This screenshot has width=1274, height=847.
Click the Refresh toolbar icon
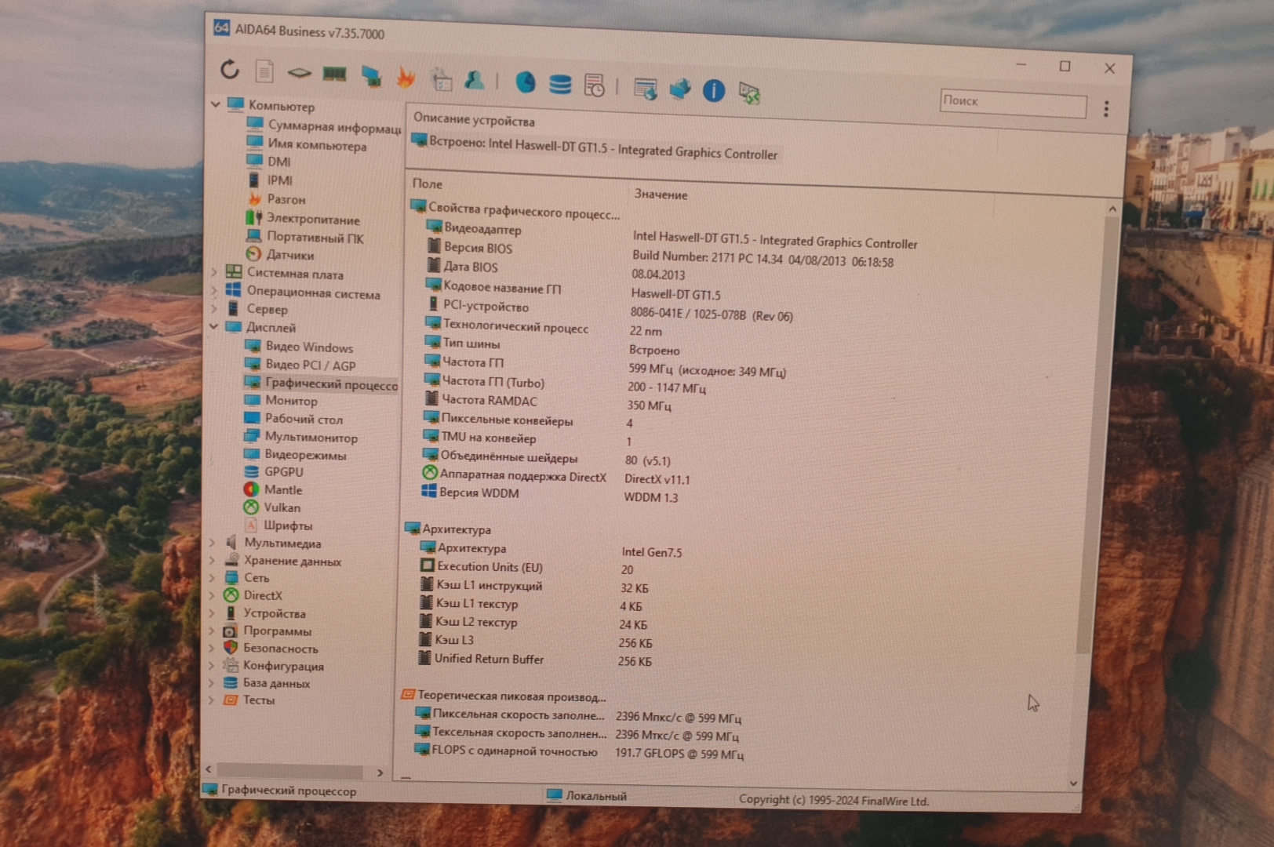click(229, 69)
